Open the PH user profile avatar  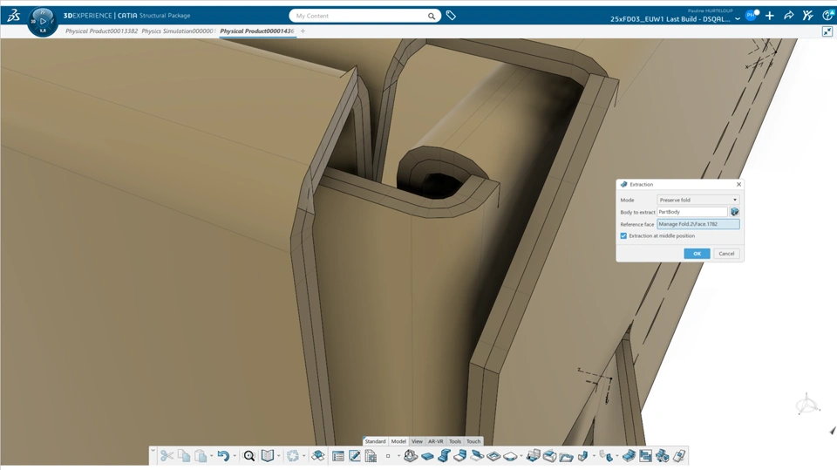click(751, 16)
